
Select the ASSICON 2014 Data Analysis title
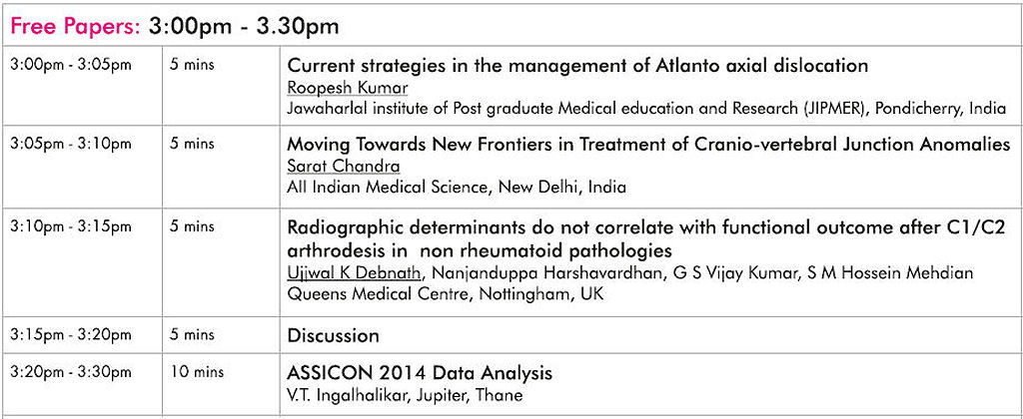(x=420, y=373)
